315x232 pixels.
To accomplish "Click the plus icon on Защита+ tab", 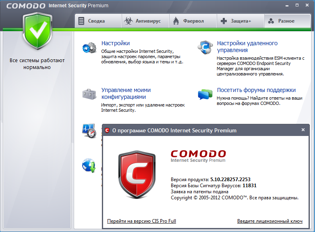I will (x=224, y=21).
